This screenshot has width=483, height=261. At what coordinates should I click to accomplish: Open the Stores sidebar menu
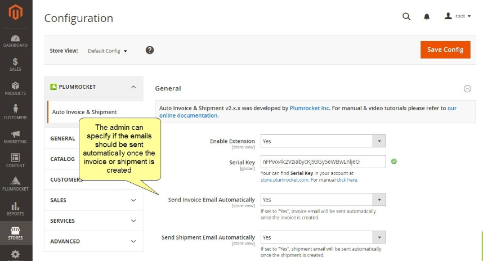coord(15,233)
